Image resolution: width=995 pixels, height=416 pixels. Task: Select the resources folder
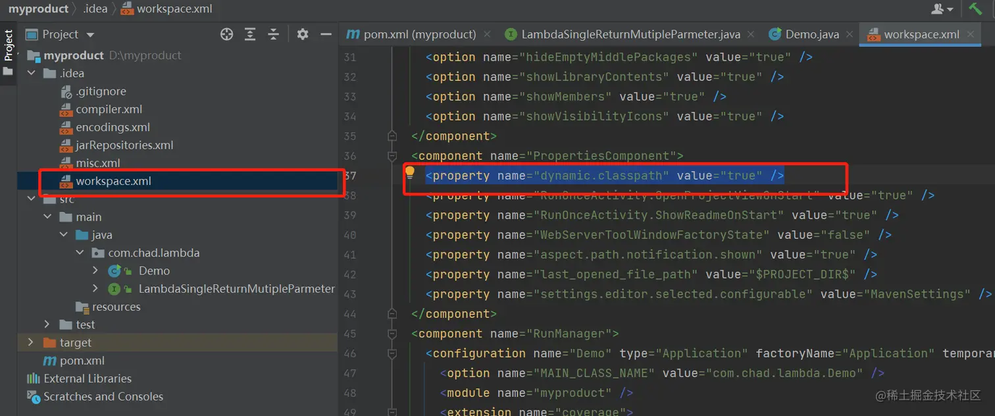116,307
